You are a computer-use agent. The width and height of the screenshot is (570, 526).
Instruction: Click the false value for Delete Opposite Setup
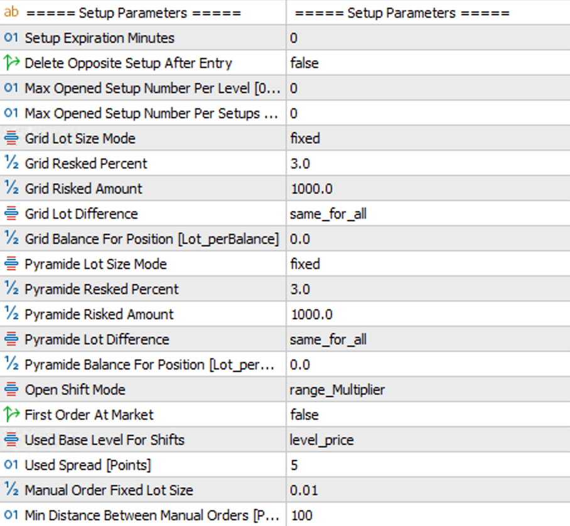pos(304,63)
